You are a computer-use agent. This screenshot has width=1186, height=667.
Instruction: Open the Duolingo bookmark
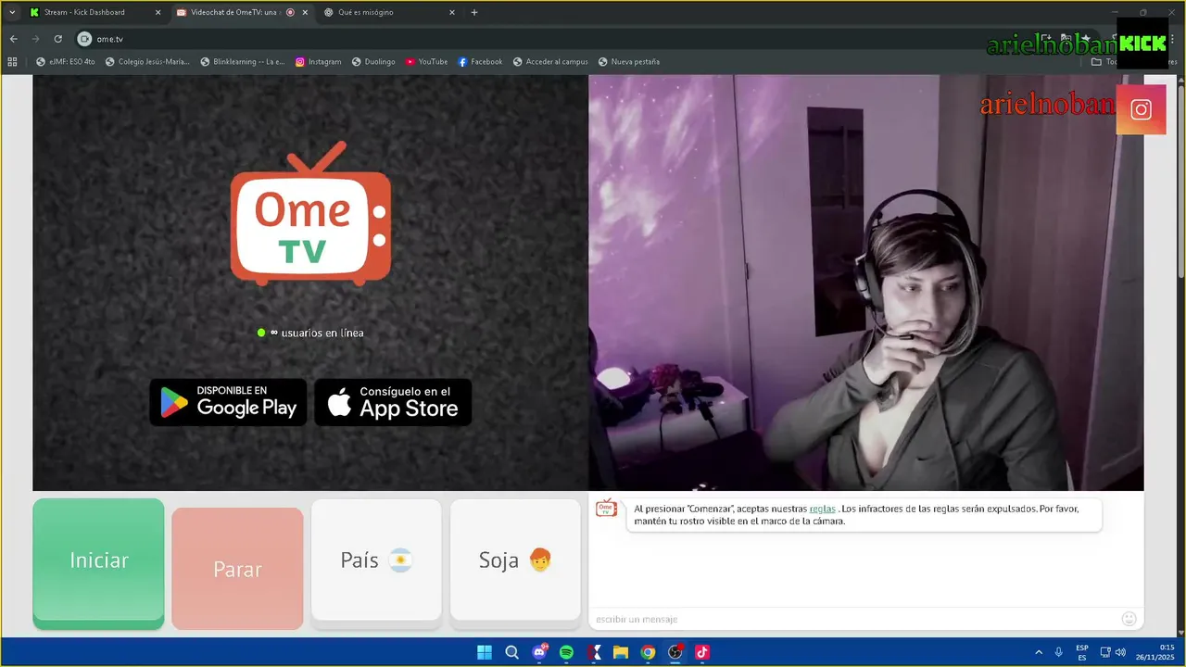click(x=373, y=62)
